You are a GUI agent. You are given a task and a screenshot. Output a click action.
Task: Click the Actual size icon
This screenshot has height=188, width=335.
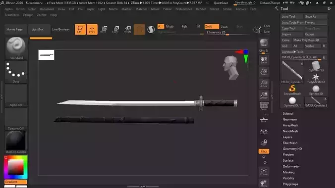pos(264,84)
